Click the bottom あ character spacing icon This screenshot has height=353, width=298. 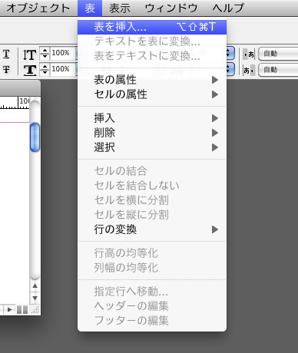tap(249, 70)
